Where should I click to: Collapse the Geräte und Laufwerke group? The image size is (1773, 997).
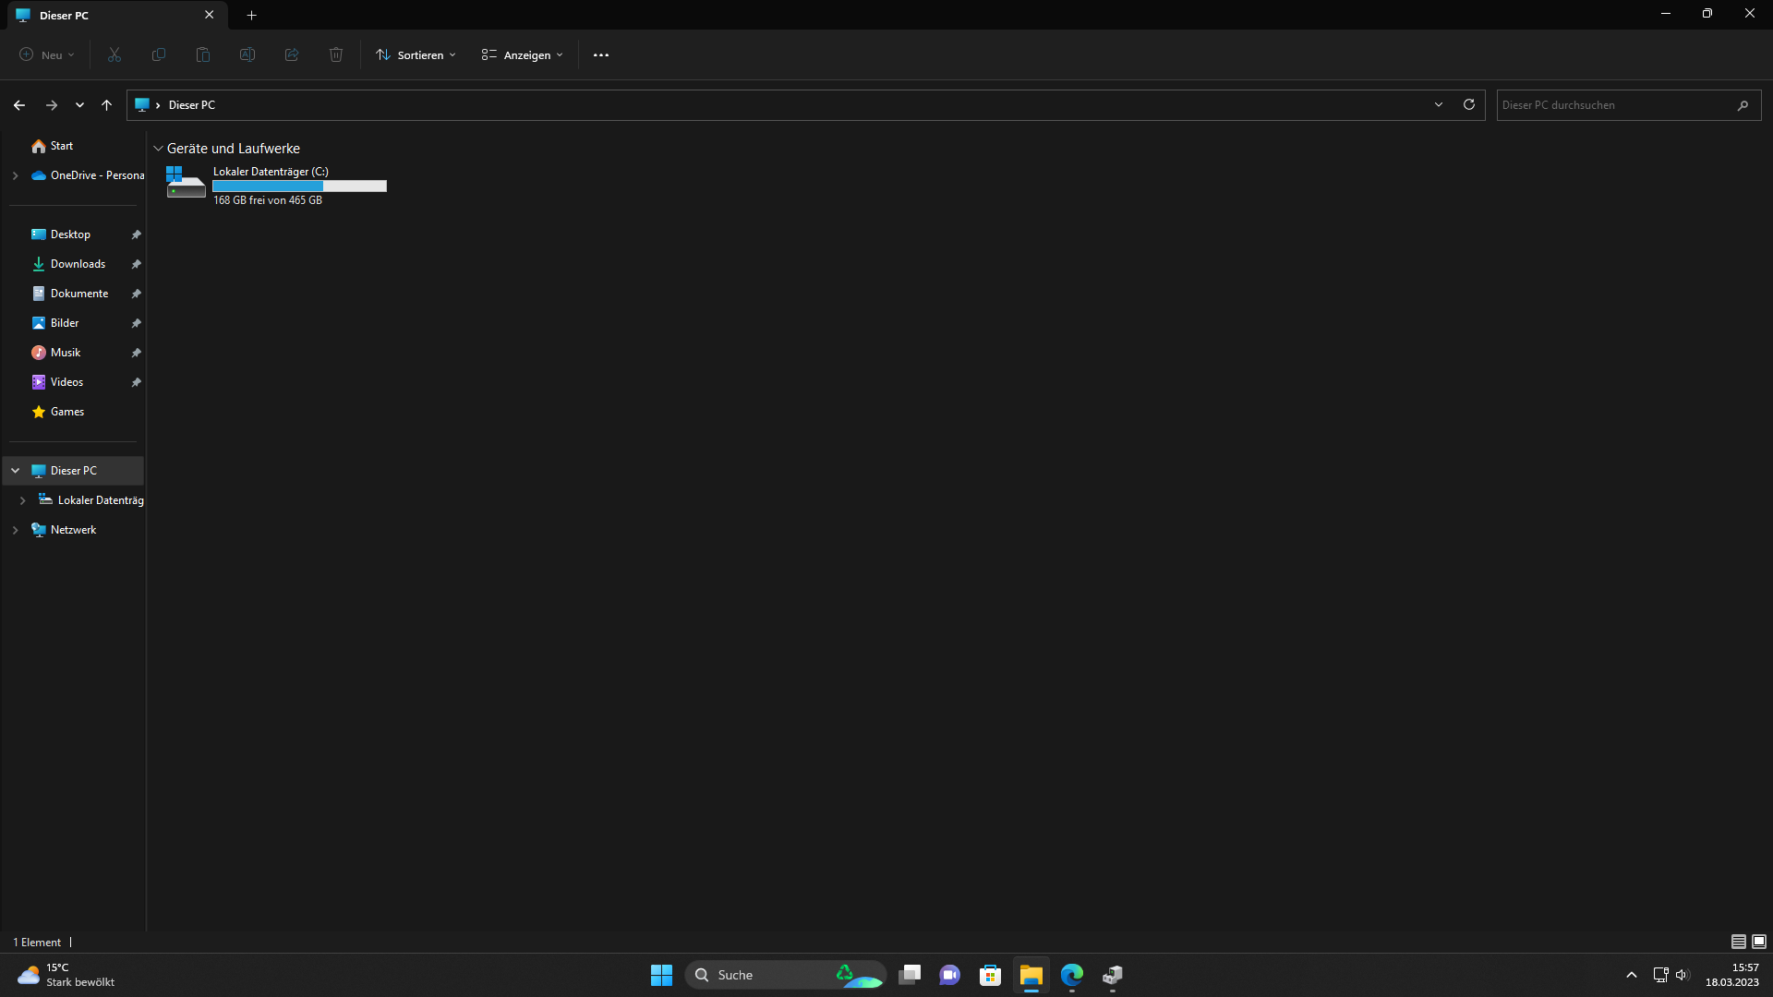158,149
